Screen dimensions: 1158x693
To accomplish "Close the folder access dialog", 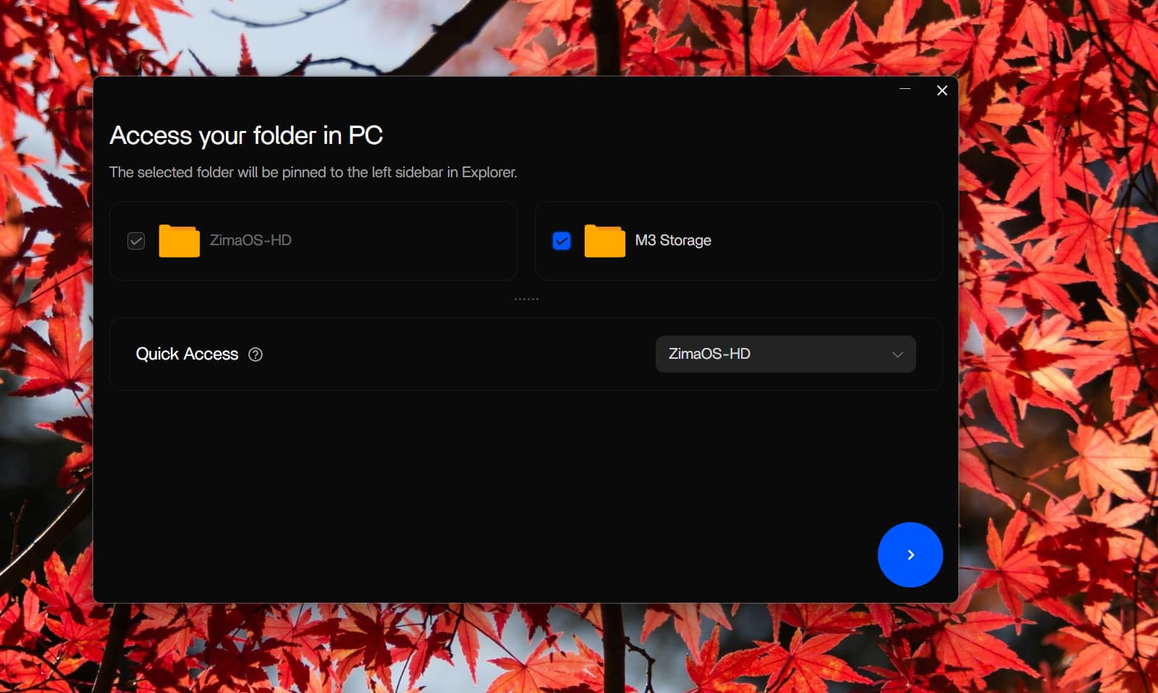I will coord(942,90).
